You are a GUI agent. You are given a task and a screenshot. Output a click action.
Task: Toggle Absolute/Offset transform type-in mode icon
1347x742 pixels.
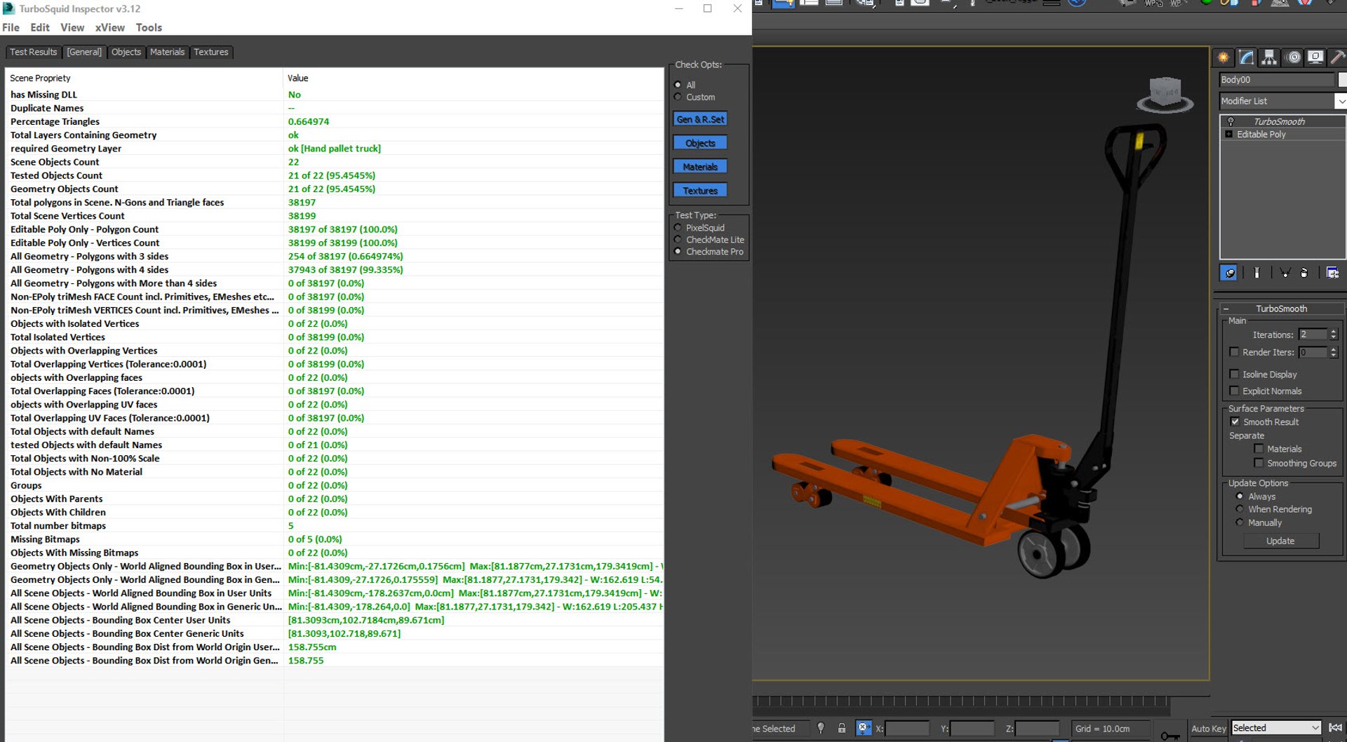[x=864, y=728]
